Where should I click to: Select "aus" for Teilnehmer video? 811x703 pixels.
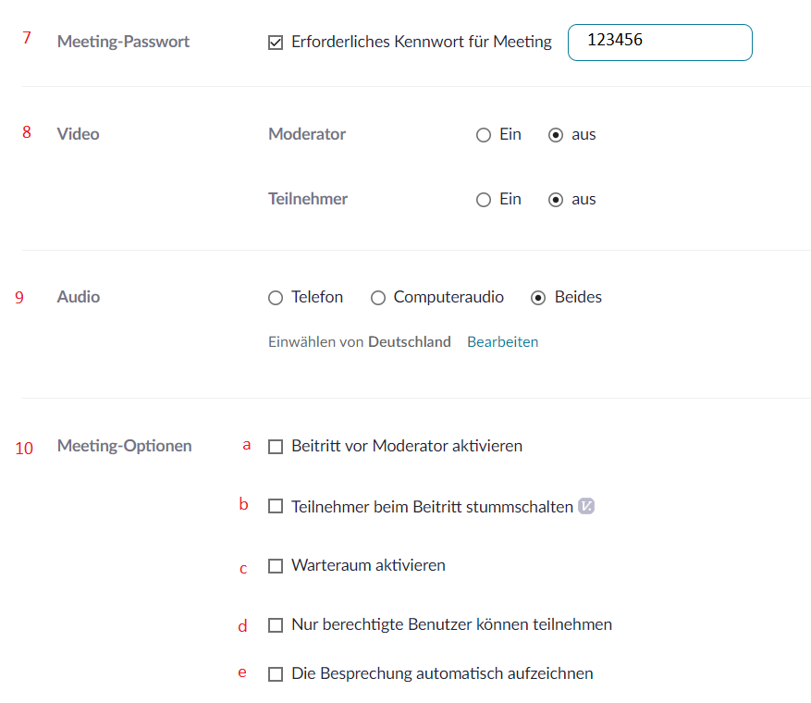[556, 200]
